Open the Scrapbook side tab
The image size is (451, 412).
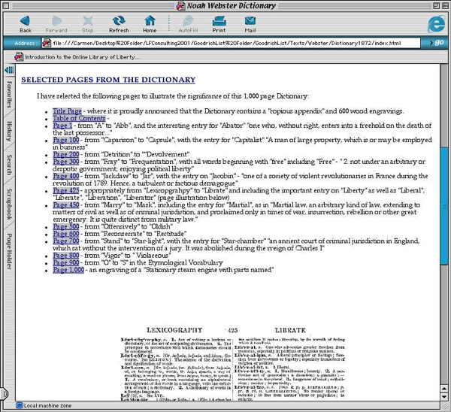pos(10,204)
